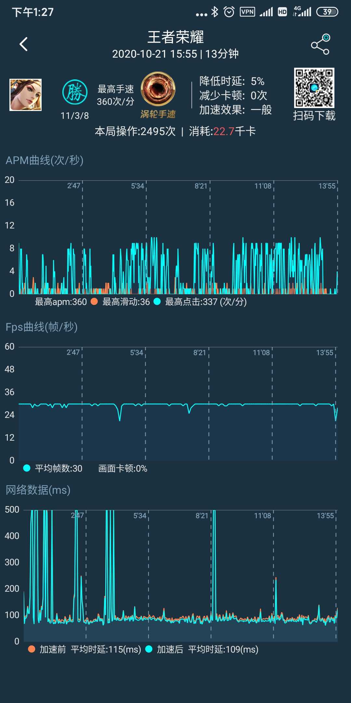Tap the 涡轮手速 turbo rank badge
Viewport: 351px width, 703px height.
158,95
